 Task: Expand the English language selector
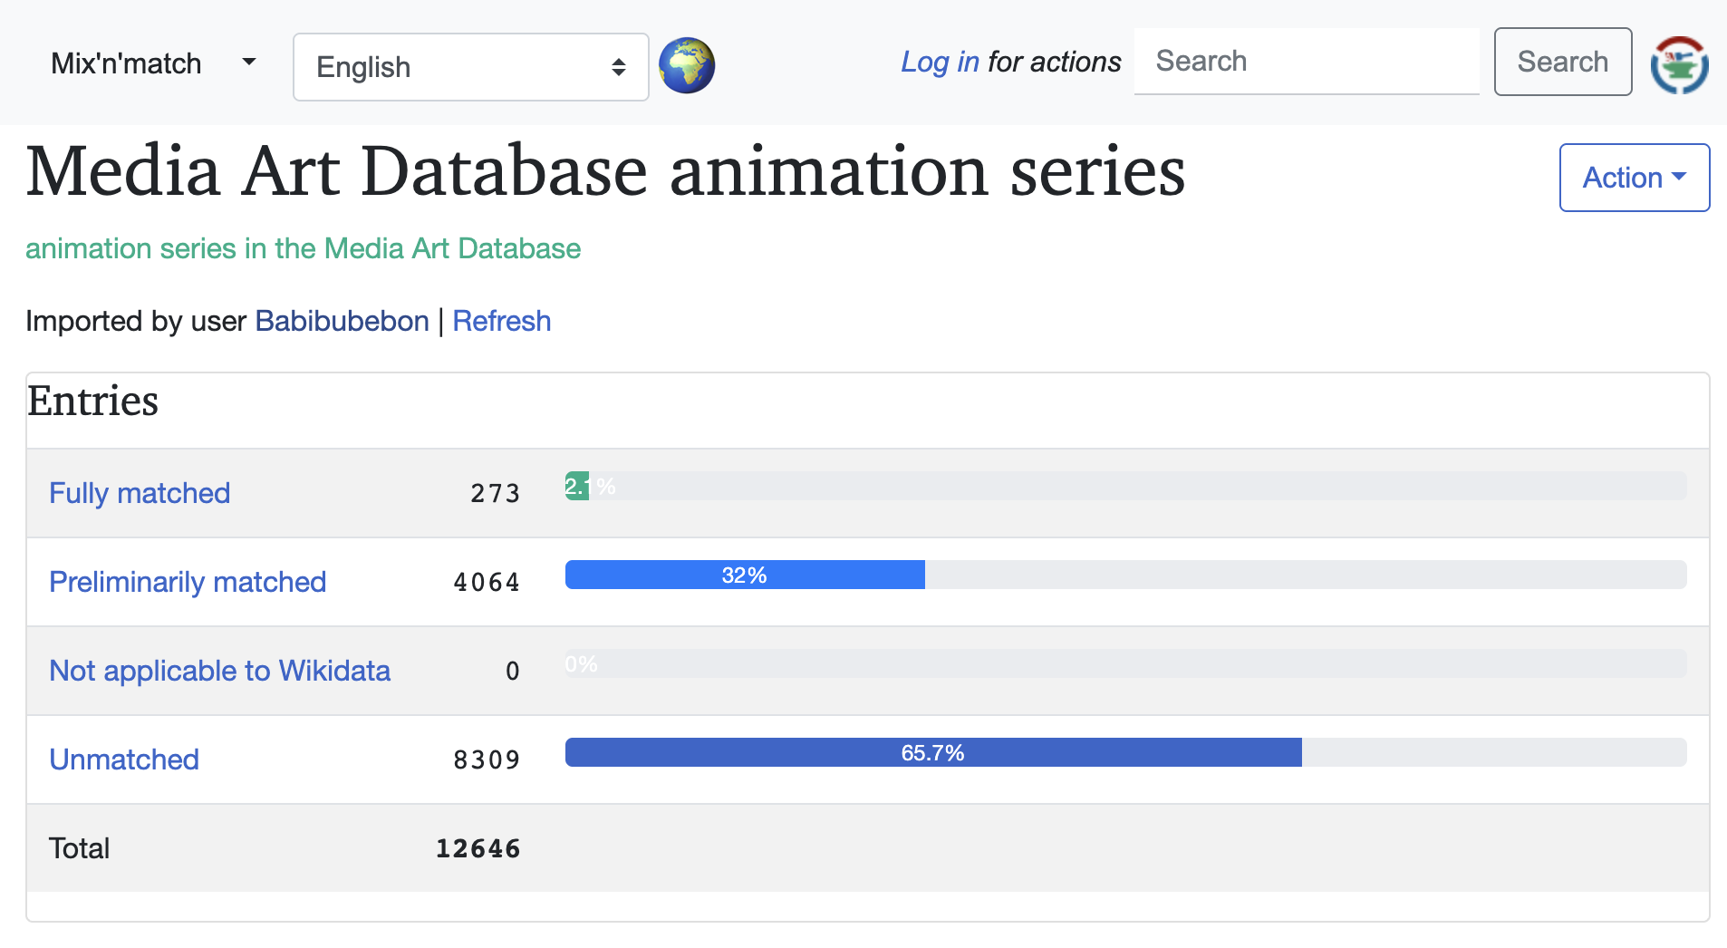(470, 67)
